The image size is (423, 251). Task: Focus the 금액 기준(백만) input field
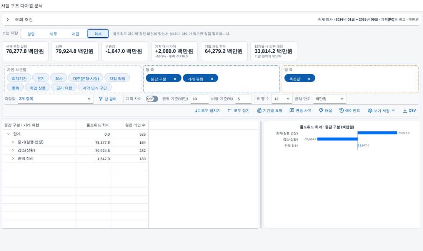[x=199, y=99]
